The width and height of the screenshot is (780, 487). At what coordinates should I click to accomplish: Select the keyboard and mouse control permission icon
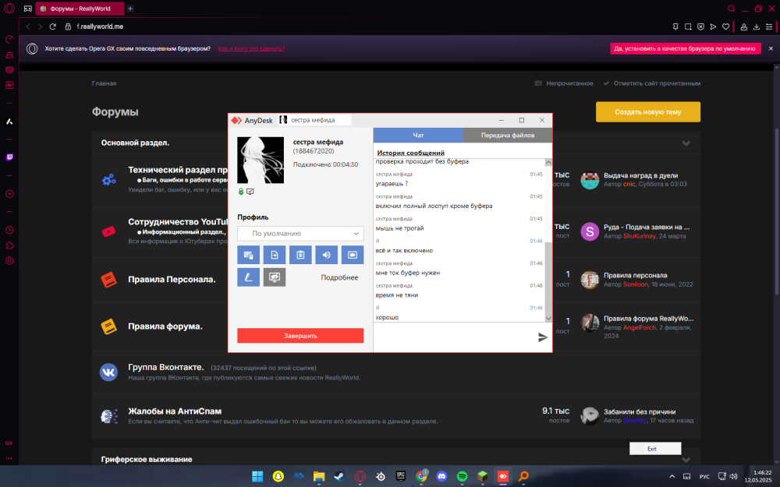(x=248, y=255)
